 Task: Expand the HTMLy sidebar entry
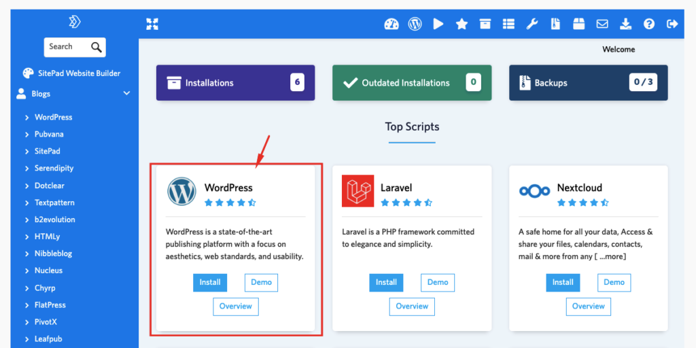pyautogui.click(x=27, y=237)
